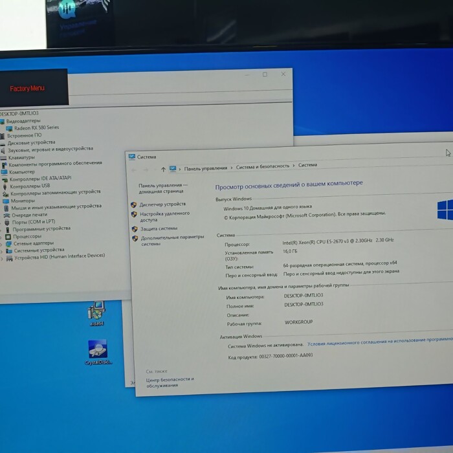Navigate forward with forward arrow
This screenshot has width=453, height=453.
[x=146, y=170]
